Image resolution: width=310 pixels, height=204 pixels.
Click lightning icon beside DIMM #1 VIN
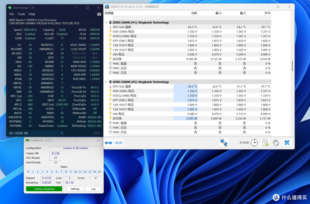coord(110,54)
